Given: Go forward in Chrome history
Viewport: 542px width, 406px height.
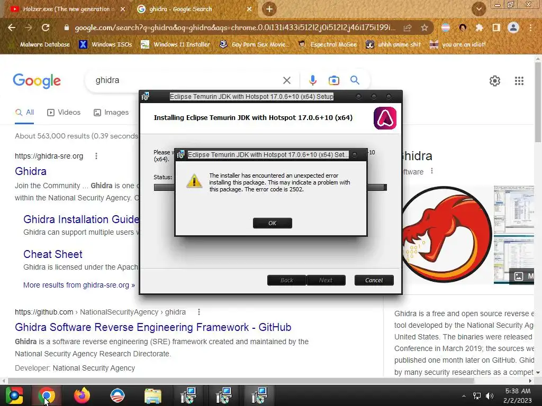Looking at the screenshot, I should pyautogui.click(x=29, y=27).
